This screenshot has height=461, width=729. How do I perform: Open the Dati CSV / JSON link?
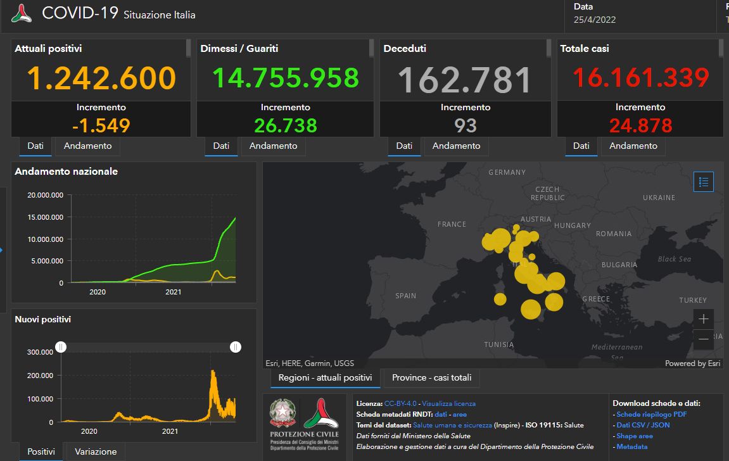pos(643,425)
